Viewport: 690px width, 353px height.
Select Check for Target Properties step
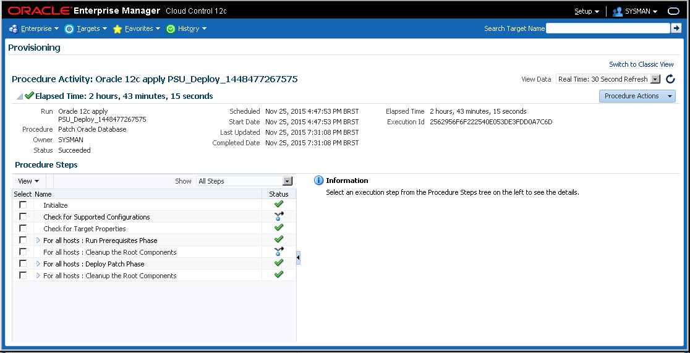[x=85, y=229]
